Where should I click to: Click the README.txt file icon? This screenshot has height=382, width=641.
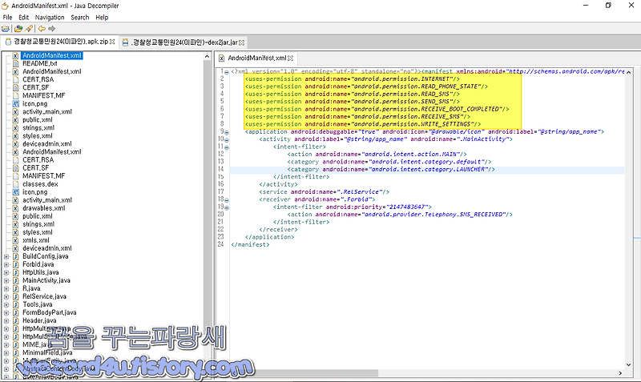pos(15,64)
